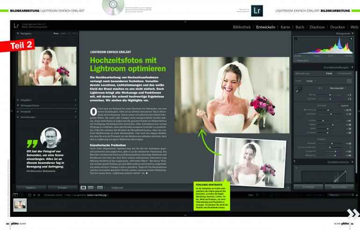Click the Navigator preview image
Viewport: 360px width, 230px height.
(47, 66)
